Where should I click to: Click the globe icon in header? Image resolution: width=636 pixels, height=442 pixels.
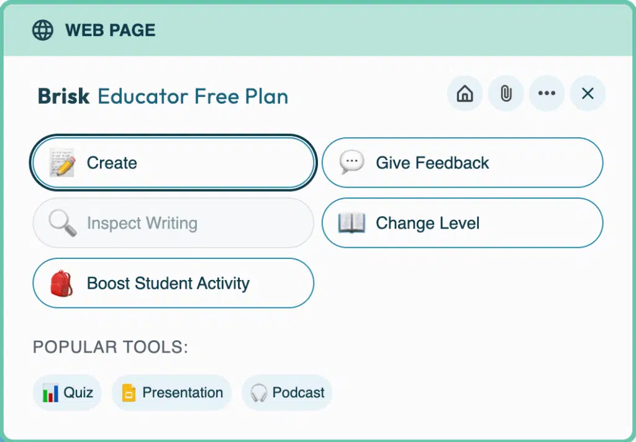coord(43,30)
